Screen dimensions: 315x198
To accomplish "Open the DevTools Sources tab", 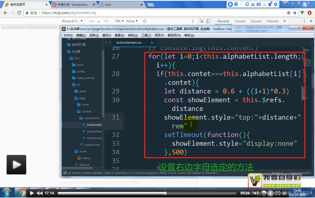I will point(256,21).
